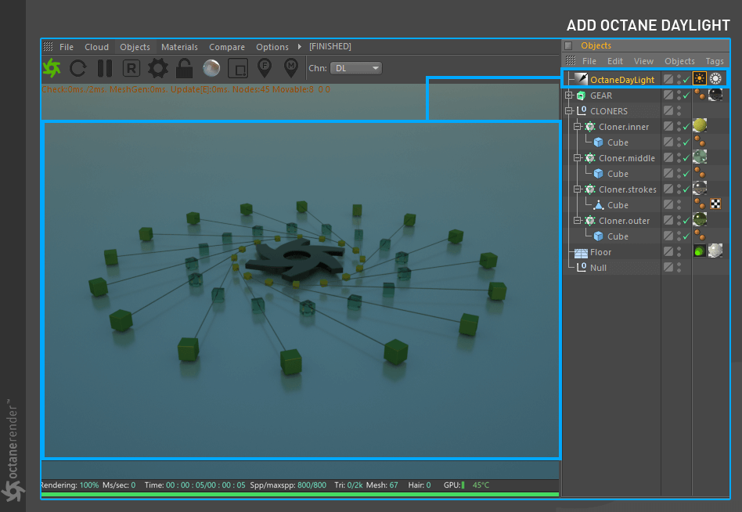Select the Cube under Cloner.outer
This screenshot has width=742, height=512.
click(618, 236)
